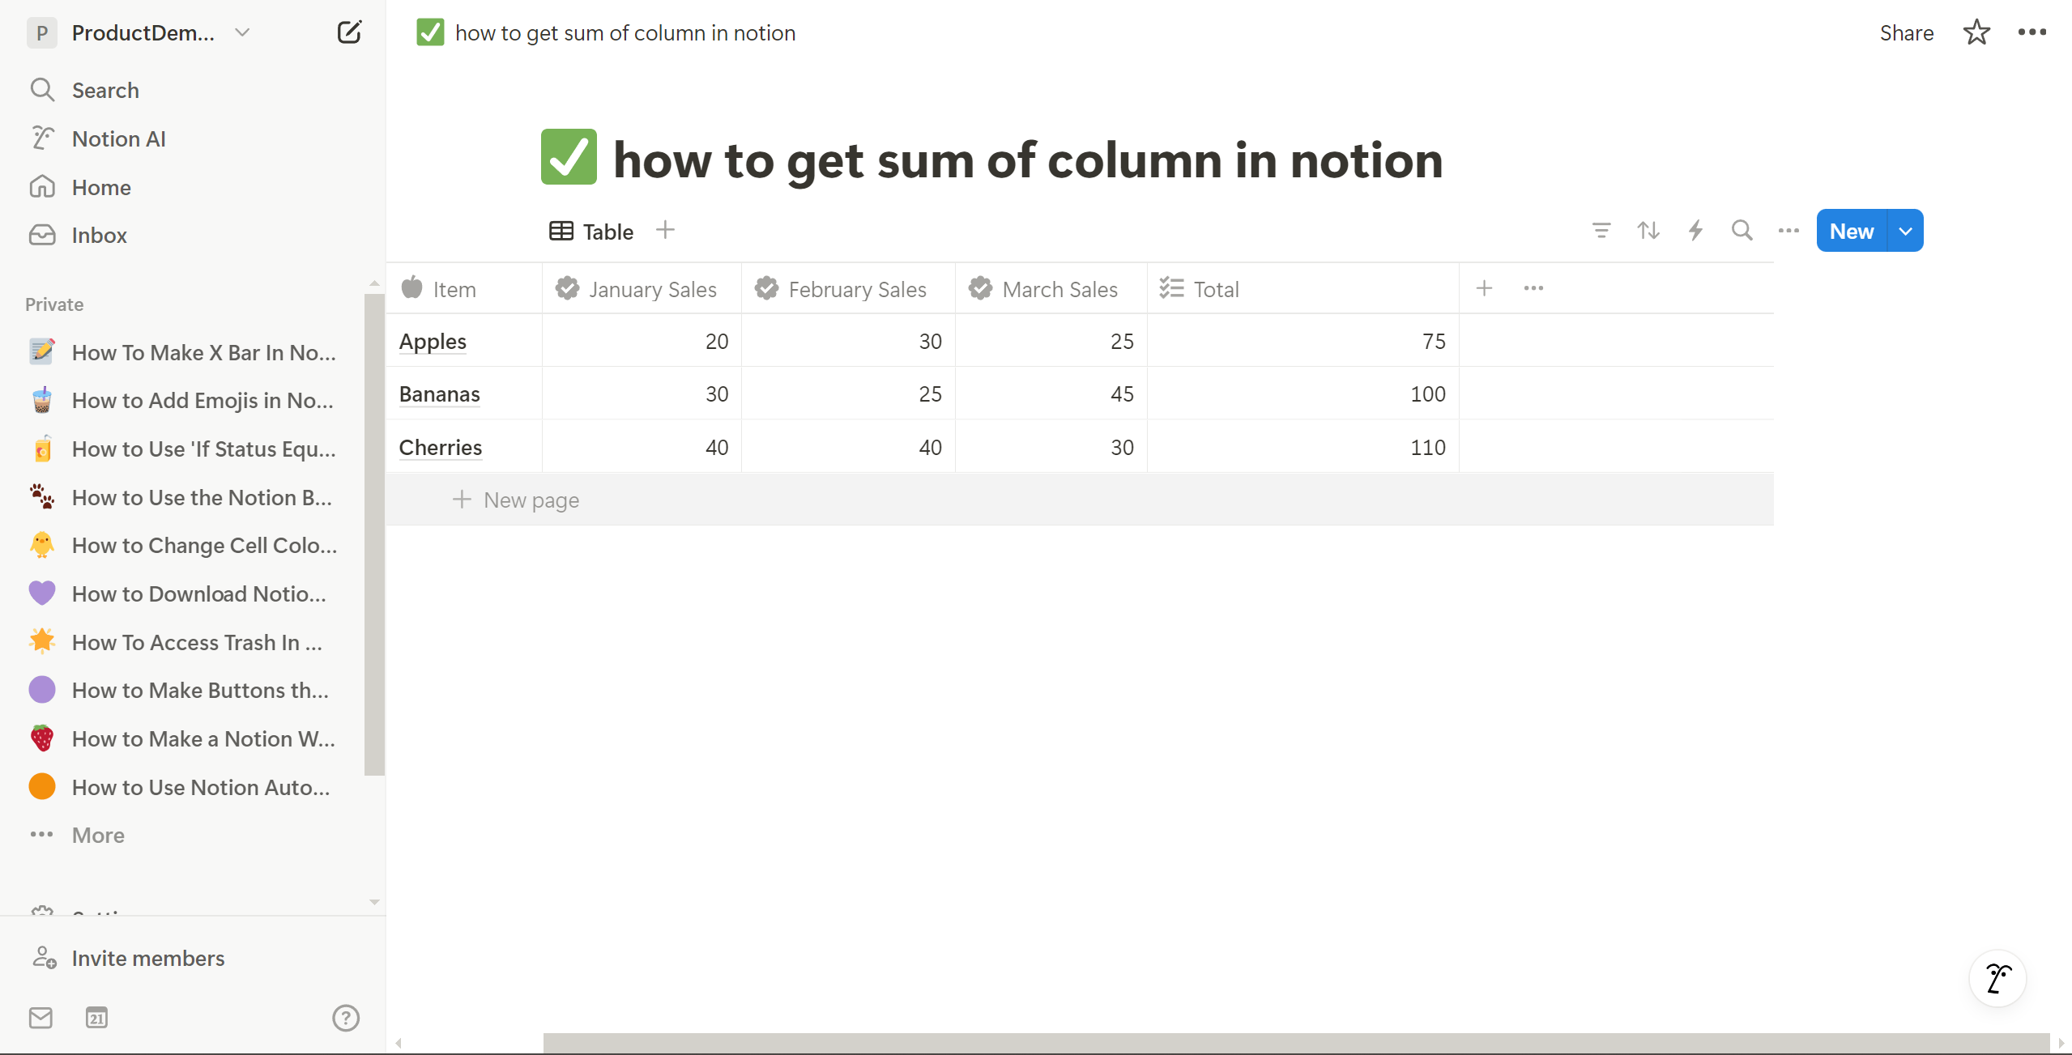Image resolution: width=2072 pixels, height=1055 pixels.
Task: Expand More in the Private sidebar list
Action: point(97,835)
